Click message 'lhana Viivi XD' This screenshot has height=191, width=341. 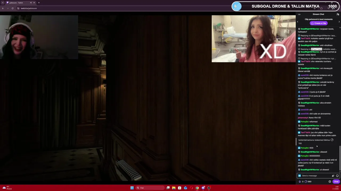click(x=315, y=118)
